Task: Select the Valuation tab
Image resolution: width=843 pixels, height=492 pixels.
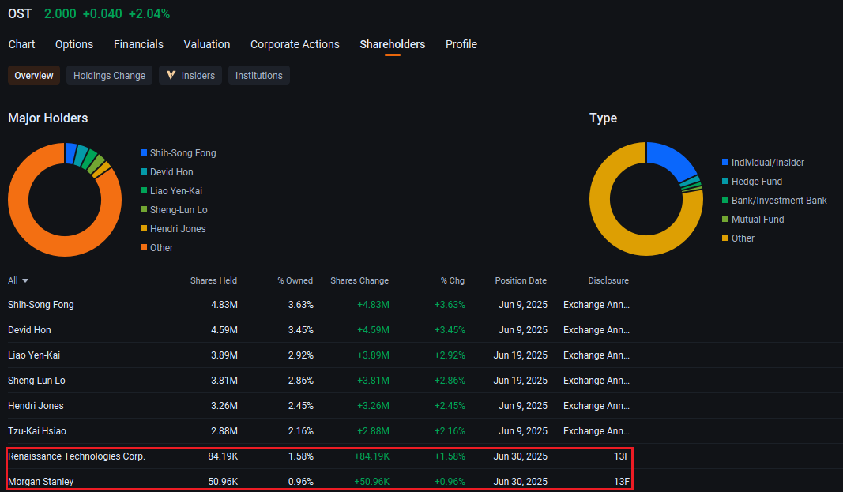Action: click(x=207, y=44)
